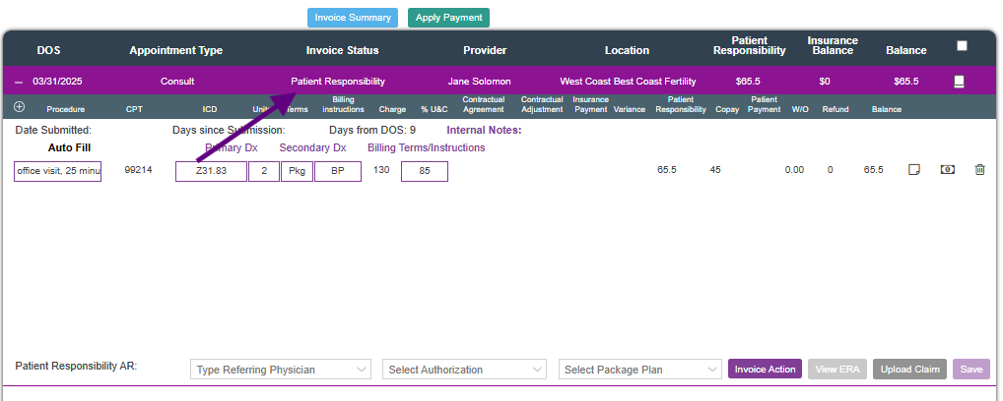Click the procedure name input field
The width and height of the screenshot is (1003, 401).
coord(58,171)
